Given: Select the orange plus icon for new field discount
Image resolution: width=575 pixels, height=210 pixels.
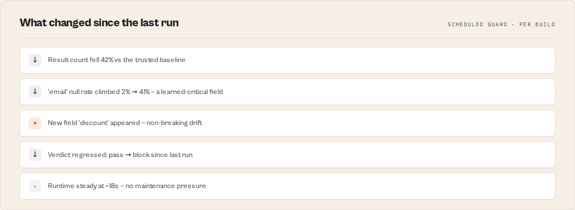Looking at the screenshot, I should (x=35, y=123).
